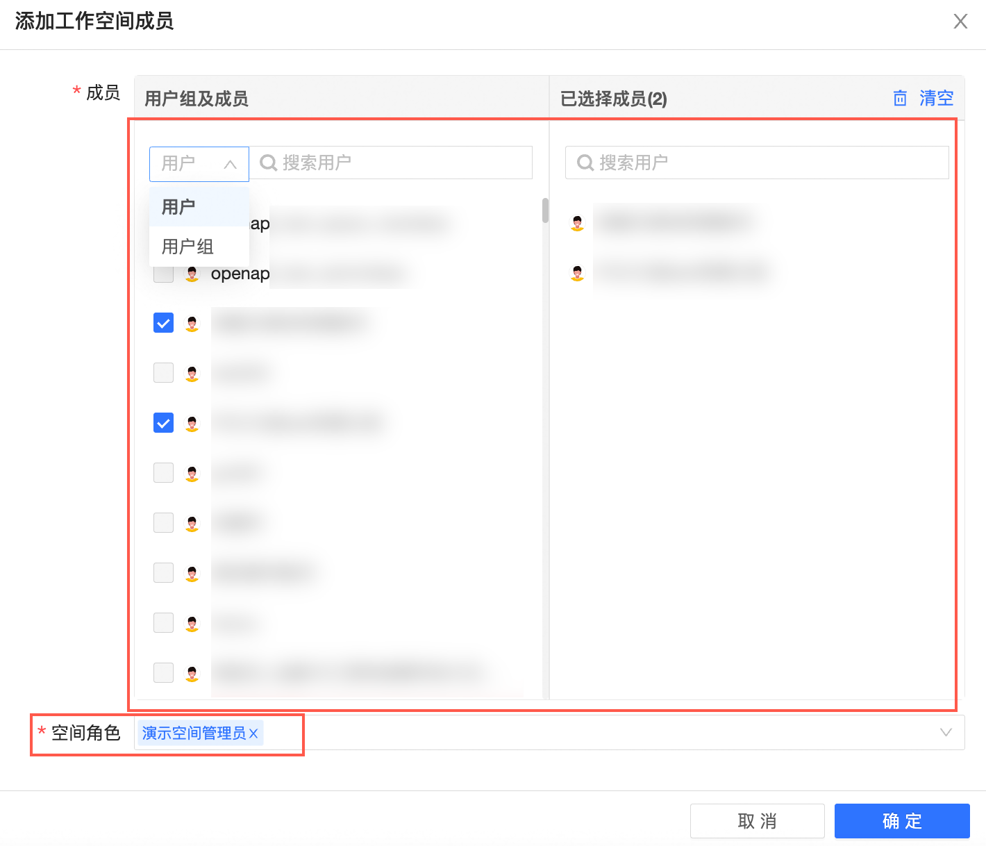This screenshot has width=986, height=846.
Task: Uncheck the first checked member checkbox
Action: click(x=163, y=323)
